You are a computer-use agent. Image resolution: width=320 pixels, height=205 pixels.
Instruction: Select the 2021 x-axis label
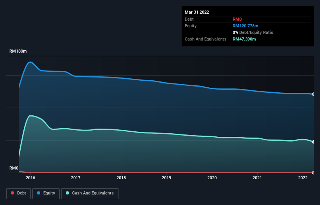tap(257, 178)
